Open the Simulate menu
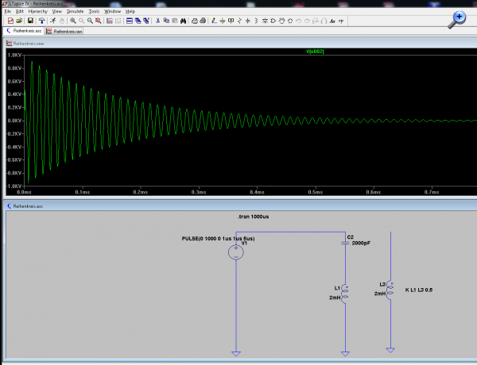477x365 pixels. (x=75, y=11)
